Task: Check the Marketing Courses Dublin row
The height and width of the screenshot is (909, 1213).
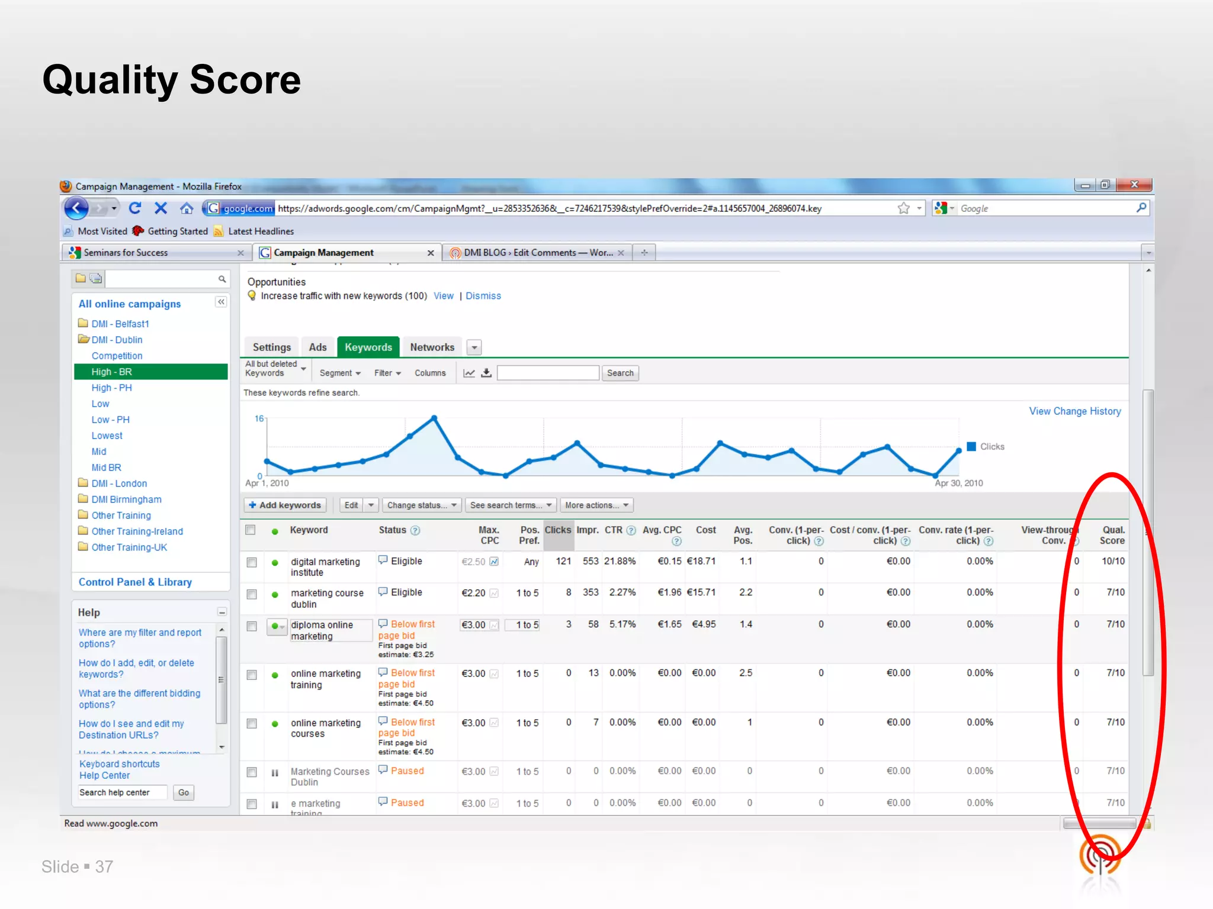Action: [252, 772]
